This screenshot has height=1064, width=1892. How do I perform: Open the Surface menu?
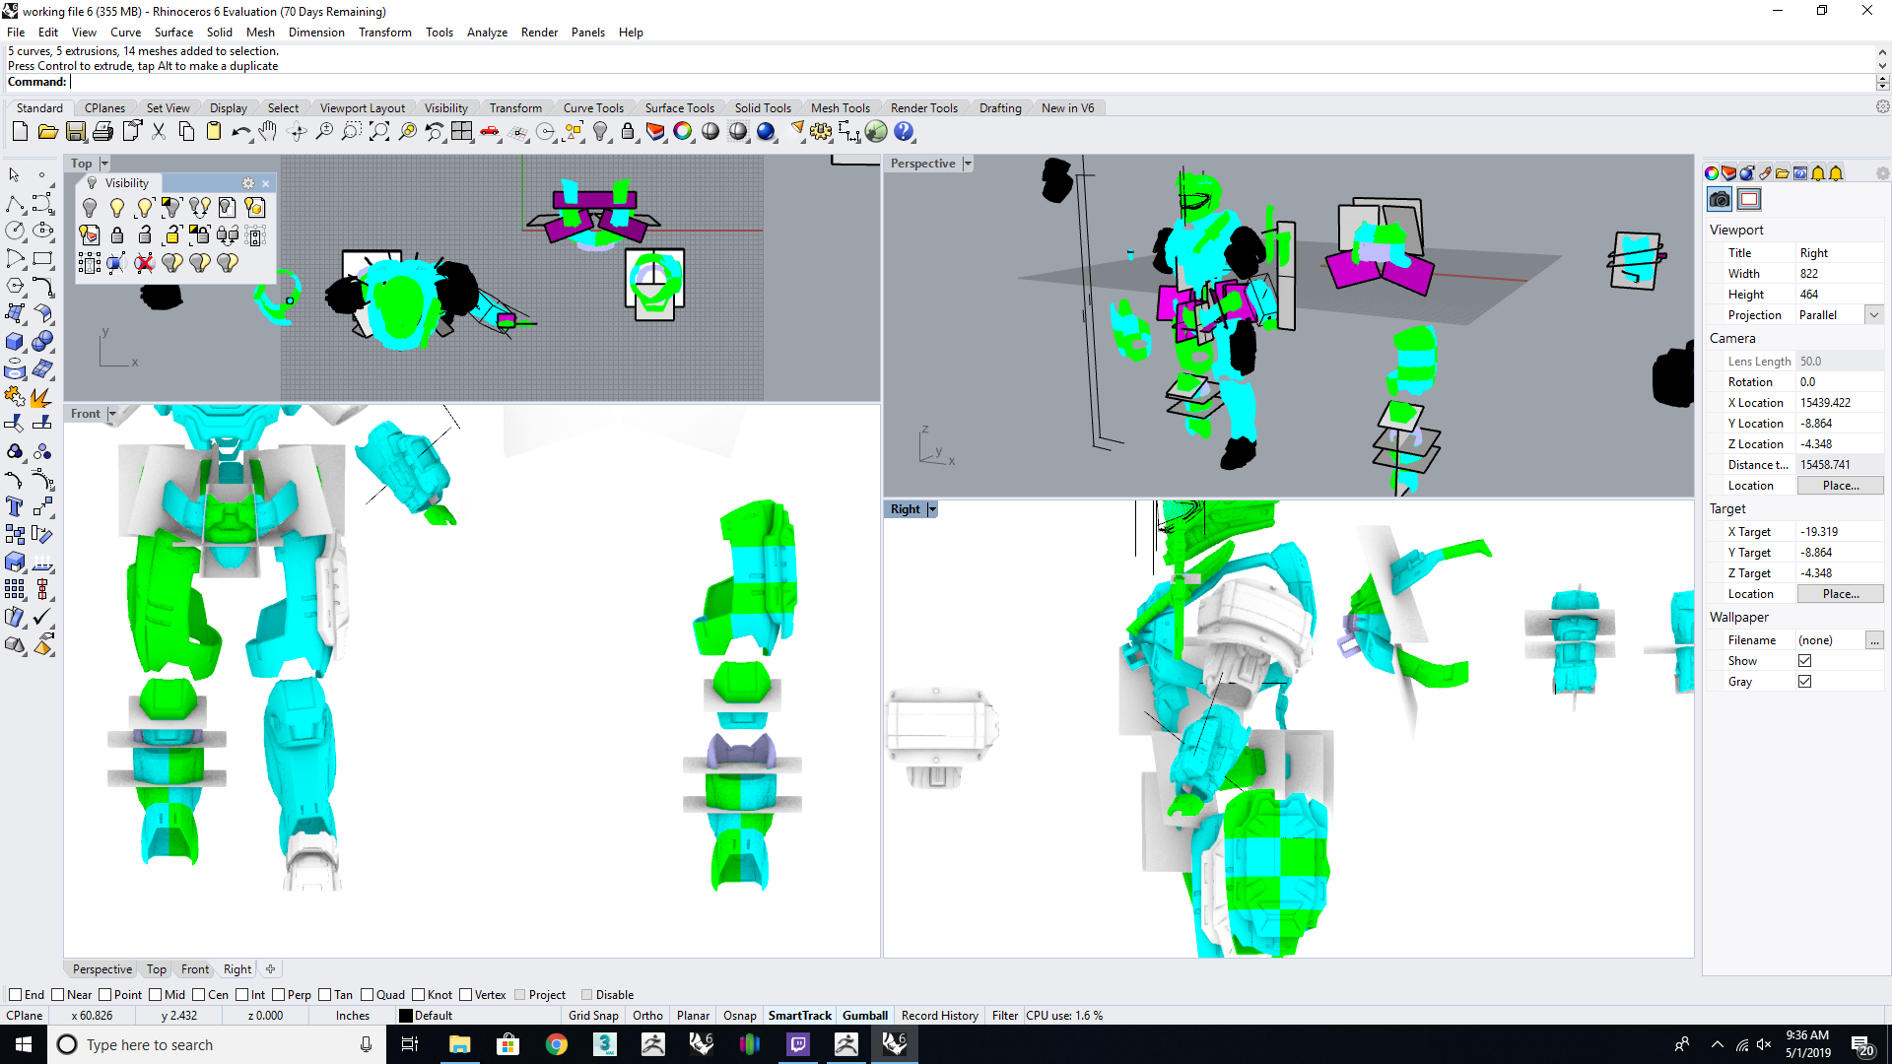click(172, 33)
